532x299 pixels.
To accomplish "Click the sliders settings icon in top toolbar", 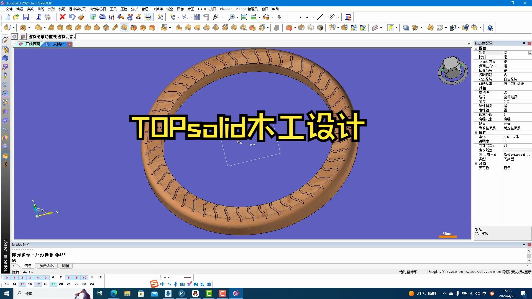I will pos(111,17).
